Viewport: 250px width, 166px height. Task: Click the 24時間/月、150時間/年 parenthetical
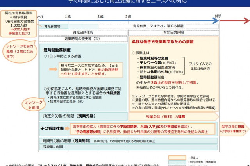[x=124, y=141]
